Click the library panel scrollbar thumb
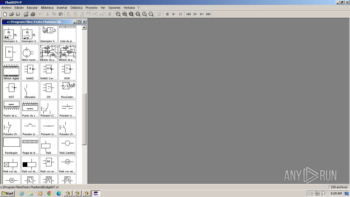 [x=84, y=119]
